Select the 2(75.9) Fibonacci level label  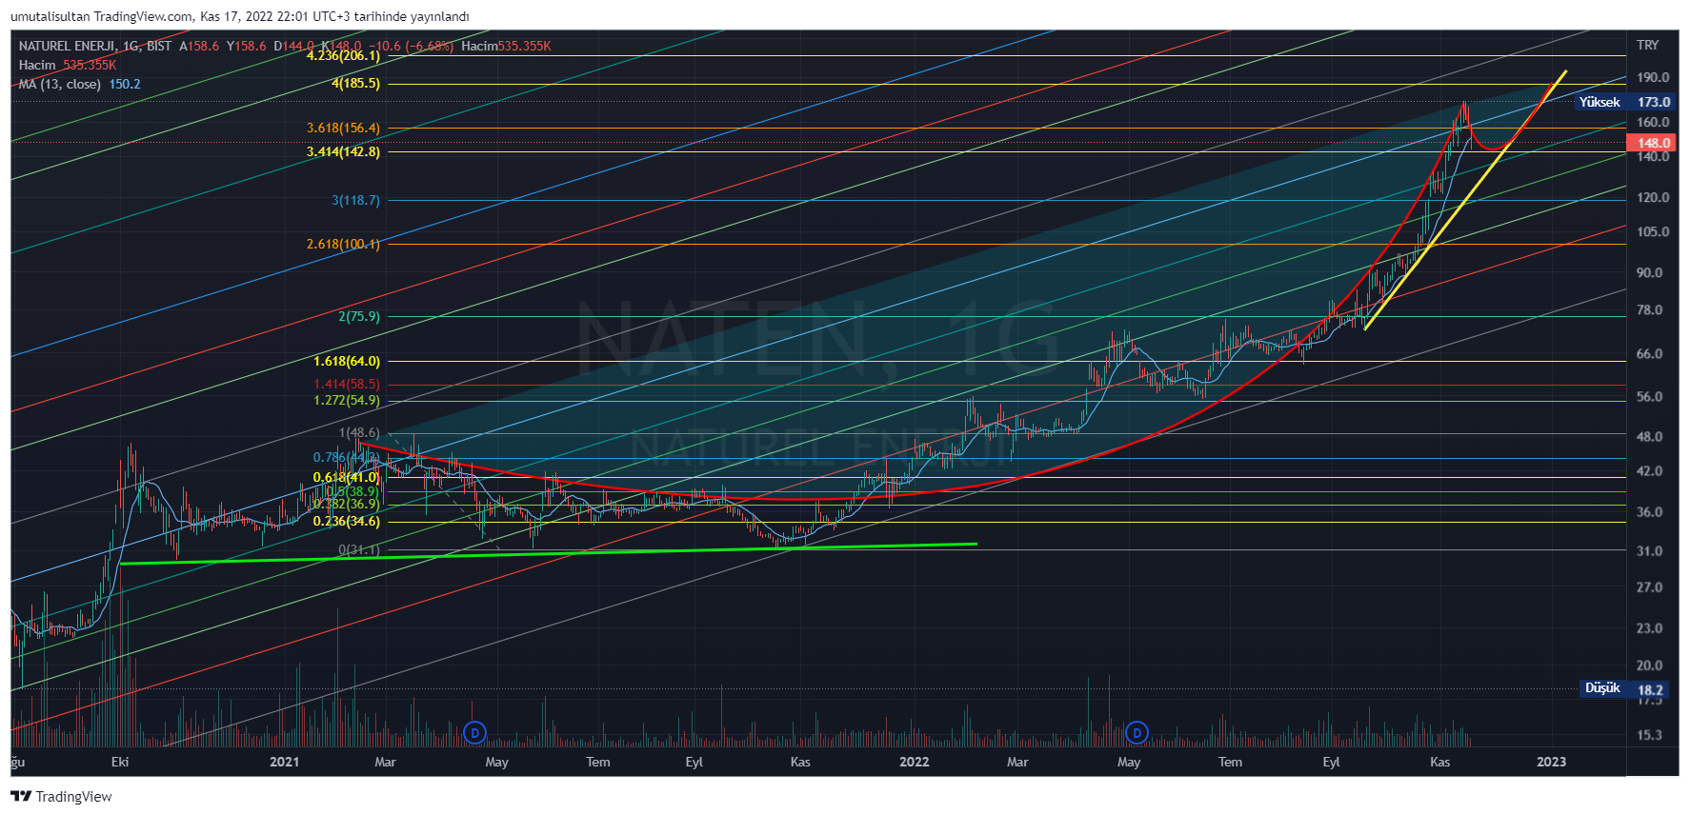click(359, 316)
